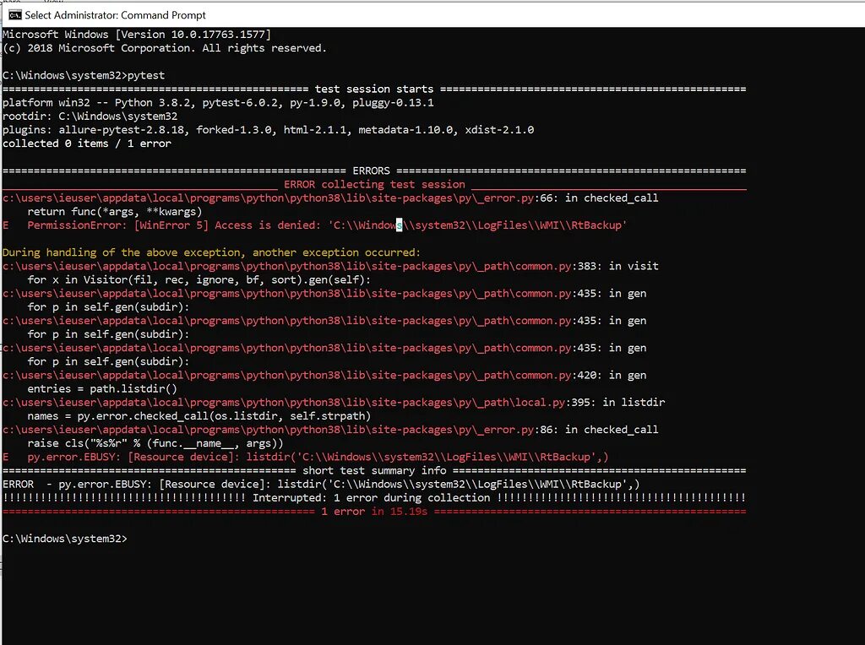Click the 'rootdir: C:\Windows\system32' line
Viewport: 865px width, 645px height.
pyautogui.click(x=90, y=117)
